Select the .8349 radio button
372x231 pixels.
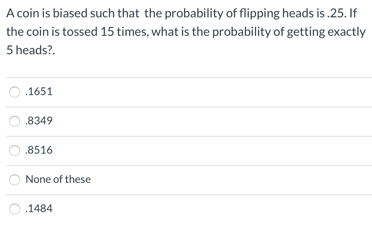[x=14, y=121]
